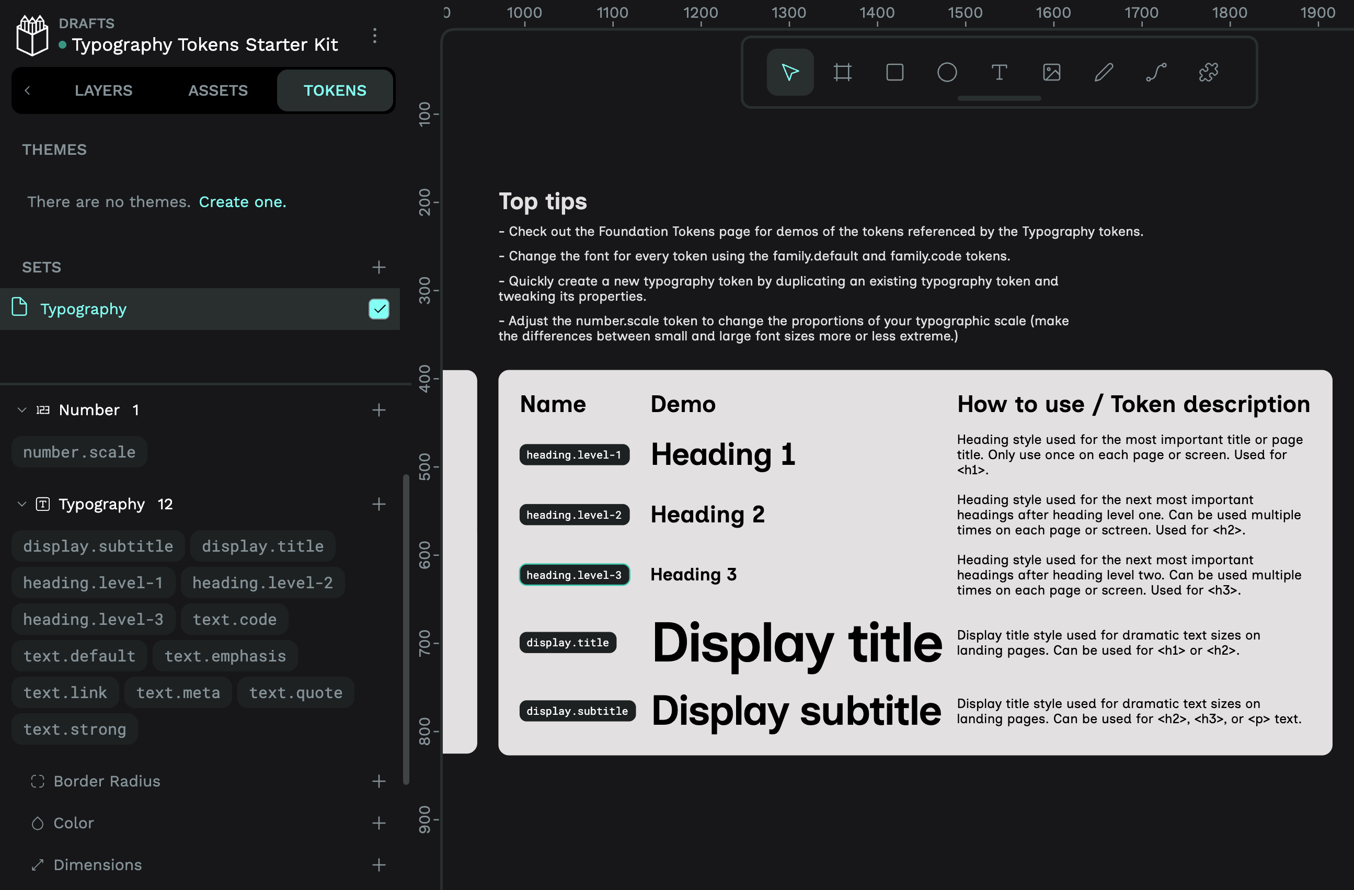Select the Pencil draw tool
Viewport: 1354px width, 890px height.
tap(1104, 72)
